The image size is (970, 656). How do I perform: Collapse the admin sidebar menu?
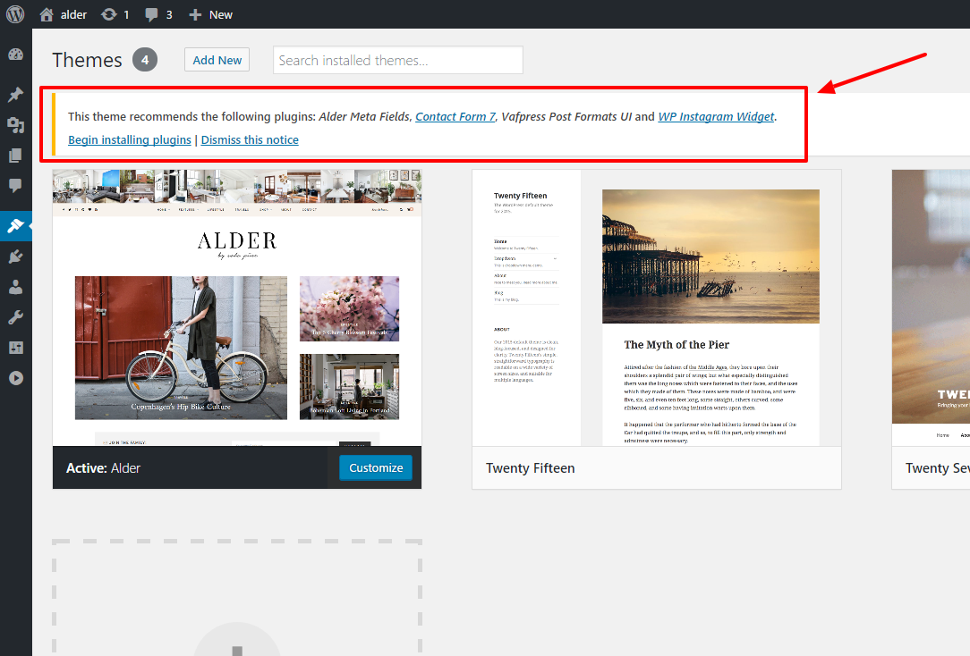point(16,378)
